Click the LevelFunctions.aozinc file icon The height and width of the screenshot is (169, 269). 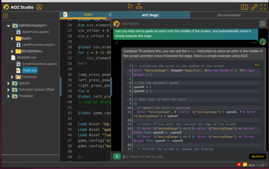(x=18, y=45)
